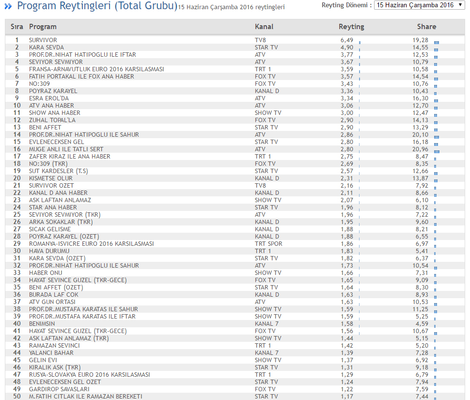Click SURVIVOR OZET program name
The width and height of the screenshot is (470, 400).
51,186
